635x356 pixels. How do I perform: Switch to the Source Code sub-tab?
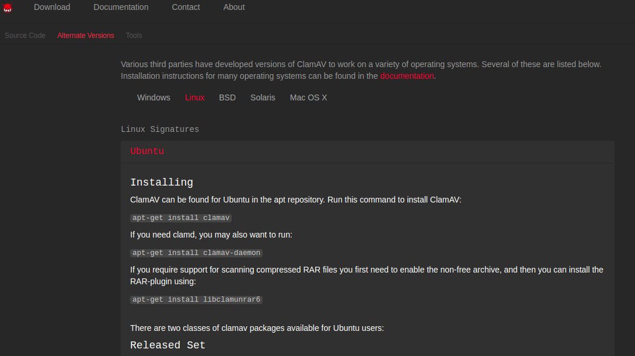[25, 36]
